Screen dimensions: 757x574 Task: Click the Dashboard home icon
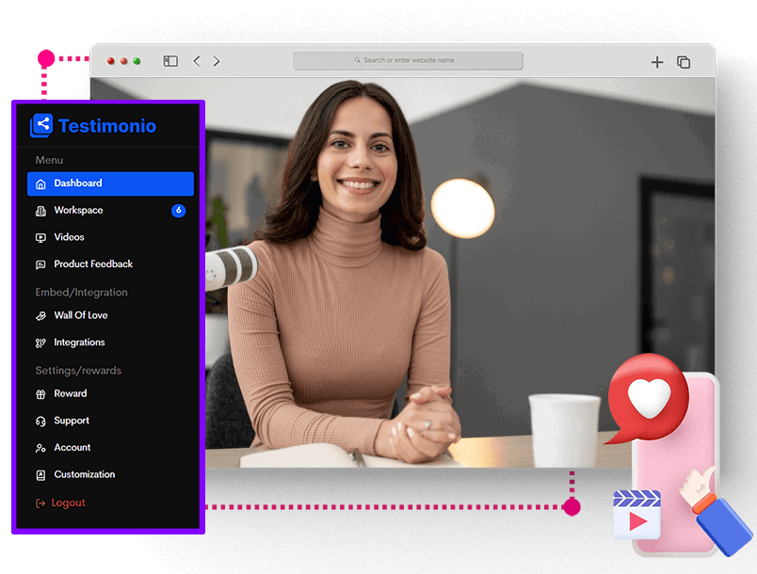pyautogui.click(x=40, y=184)
